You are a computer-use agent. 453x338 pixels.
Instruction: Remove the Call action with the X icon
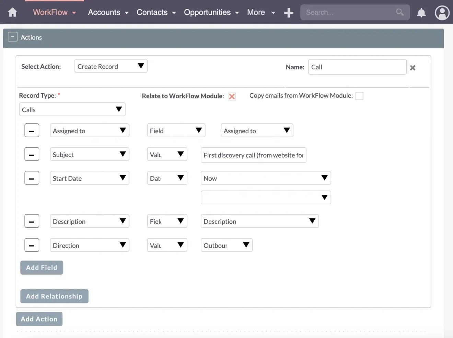click(413, 68)
